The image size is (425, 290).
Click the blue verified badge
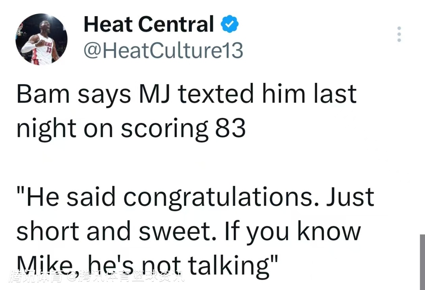(x=229, y=25)
